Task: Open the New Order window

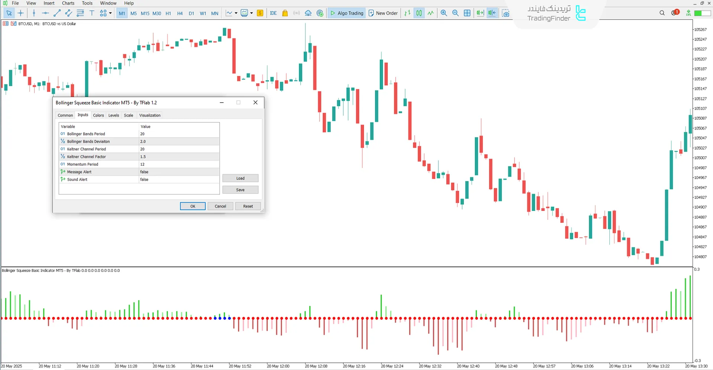Action: [383, 13]
